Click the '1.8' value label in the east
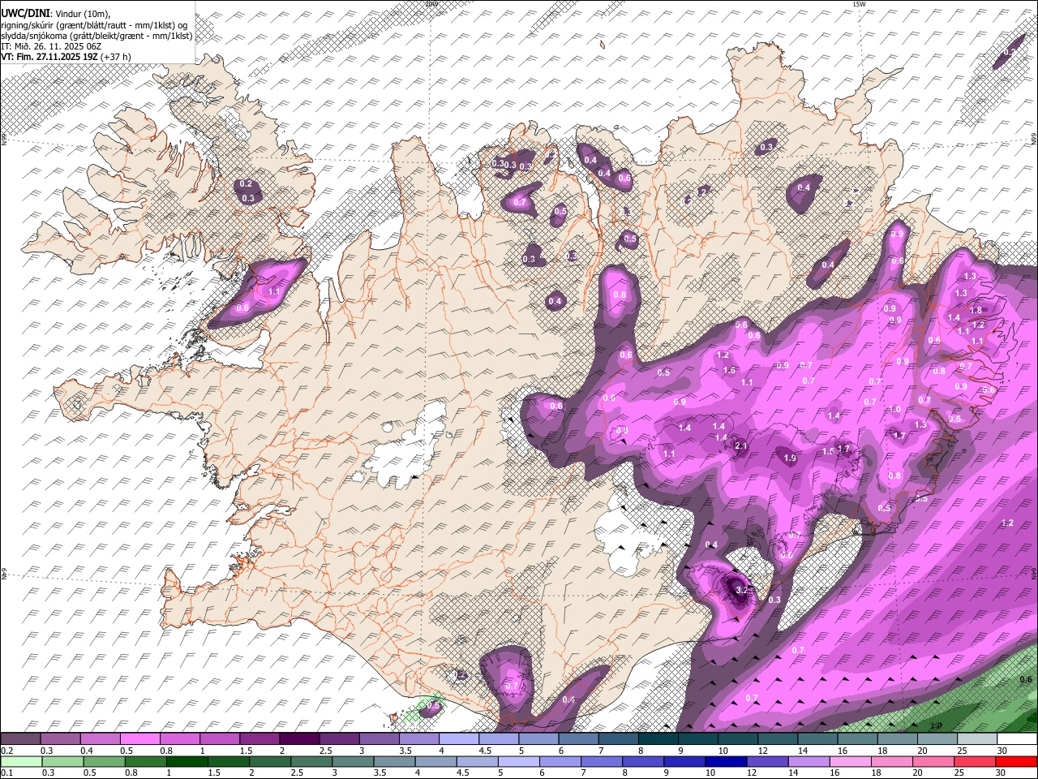The width and height of the screenshot is (1038, 779). 976,310
